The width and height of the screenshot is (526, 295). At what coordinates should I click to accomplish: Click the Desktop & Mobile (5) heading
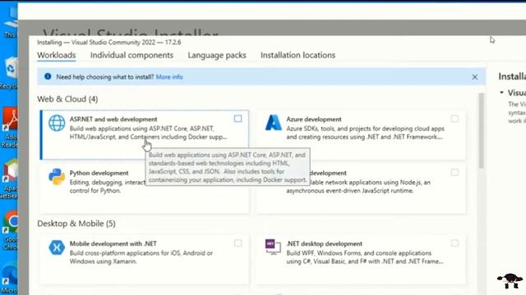(x=76, y=224)
